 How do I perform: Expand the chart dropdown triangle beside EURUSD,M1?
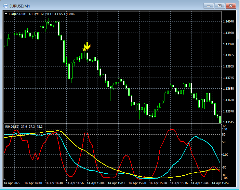[6, 14]
